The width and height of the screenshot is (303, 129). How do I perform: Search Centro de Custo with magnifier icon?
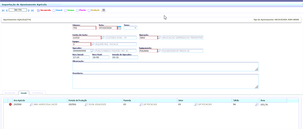click(x=103, y=38)
